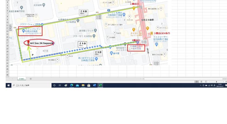227x124 pixels.
Task: Toggle IME input mode indicator A
Action: (x=214, y=85)
